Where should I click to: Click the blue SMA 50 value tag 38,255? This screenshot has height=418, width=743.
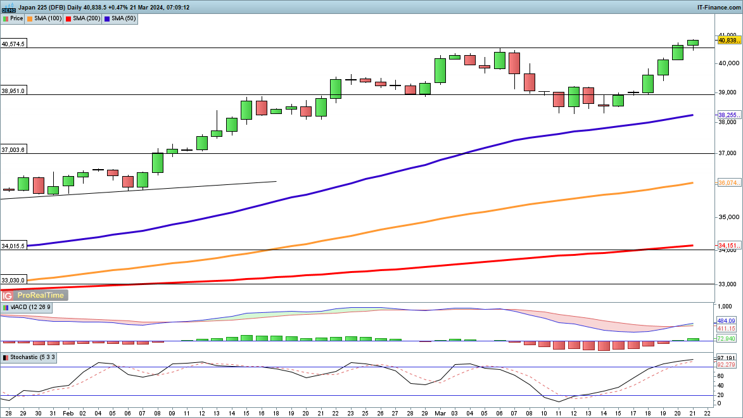point(729,115)
